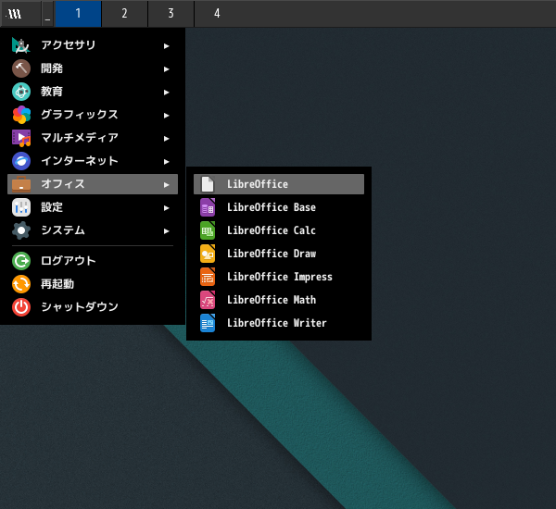
Task: Open the 開発 development menu entry
Action: click(52, 68)
